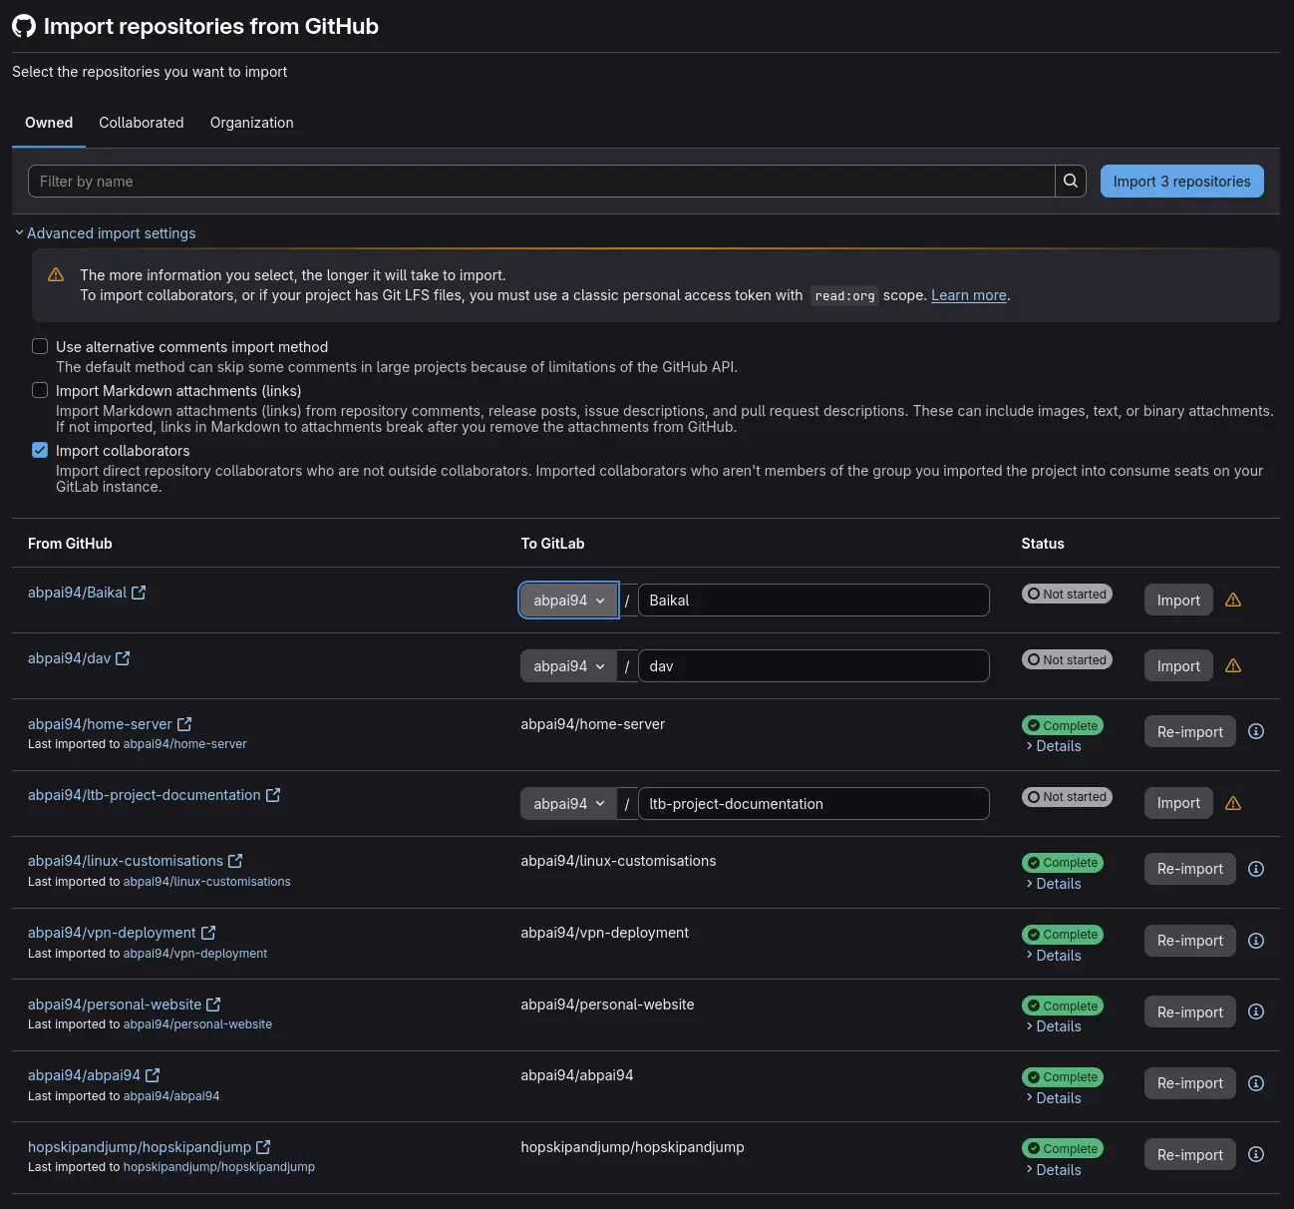Expand Details for abpai94/abpai94 import
1294x1209 pixels.
pos(1054,1098)
